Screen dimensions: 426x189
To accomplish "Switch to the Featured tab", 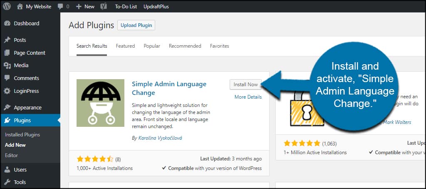I will 125,46.
